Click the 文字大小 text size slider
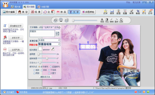The image size is (155, 95). 47,63
